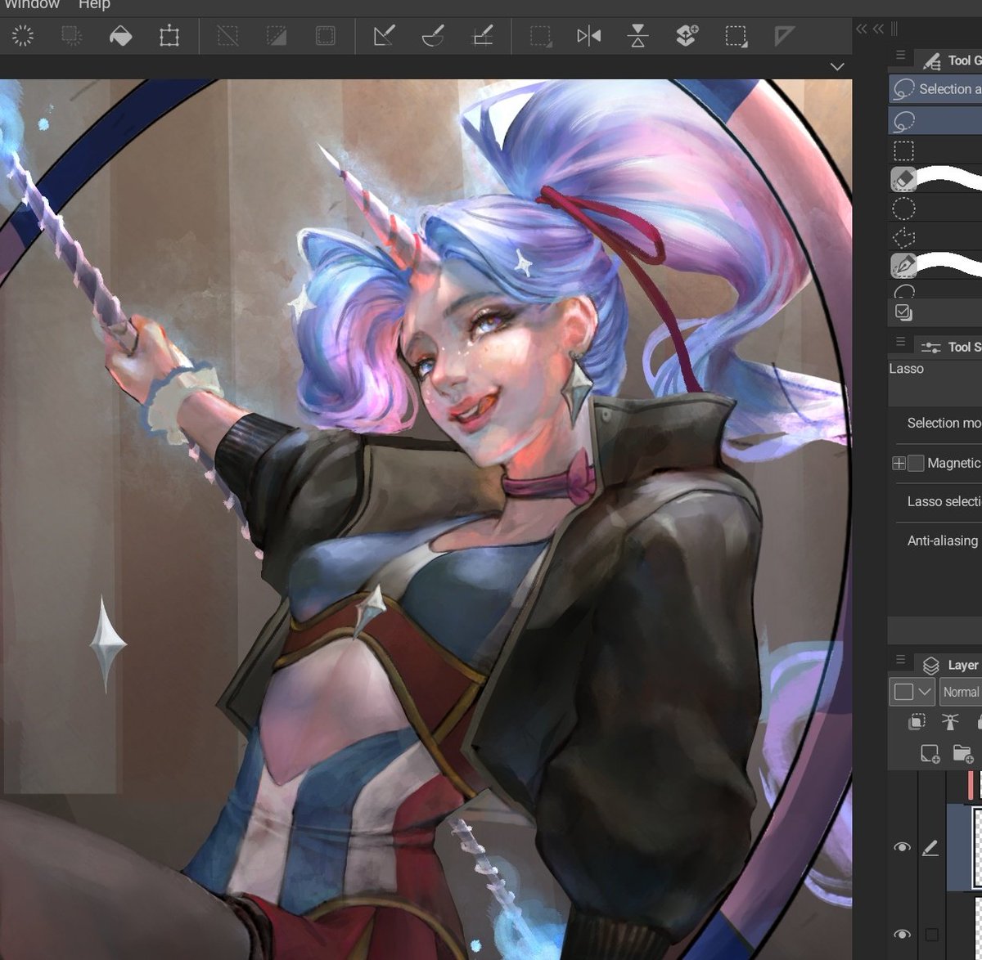Click the Clear Outside Selection icon
The width and height of the screenshot is (982, 960).
click(x=72, y=36)
